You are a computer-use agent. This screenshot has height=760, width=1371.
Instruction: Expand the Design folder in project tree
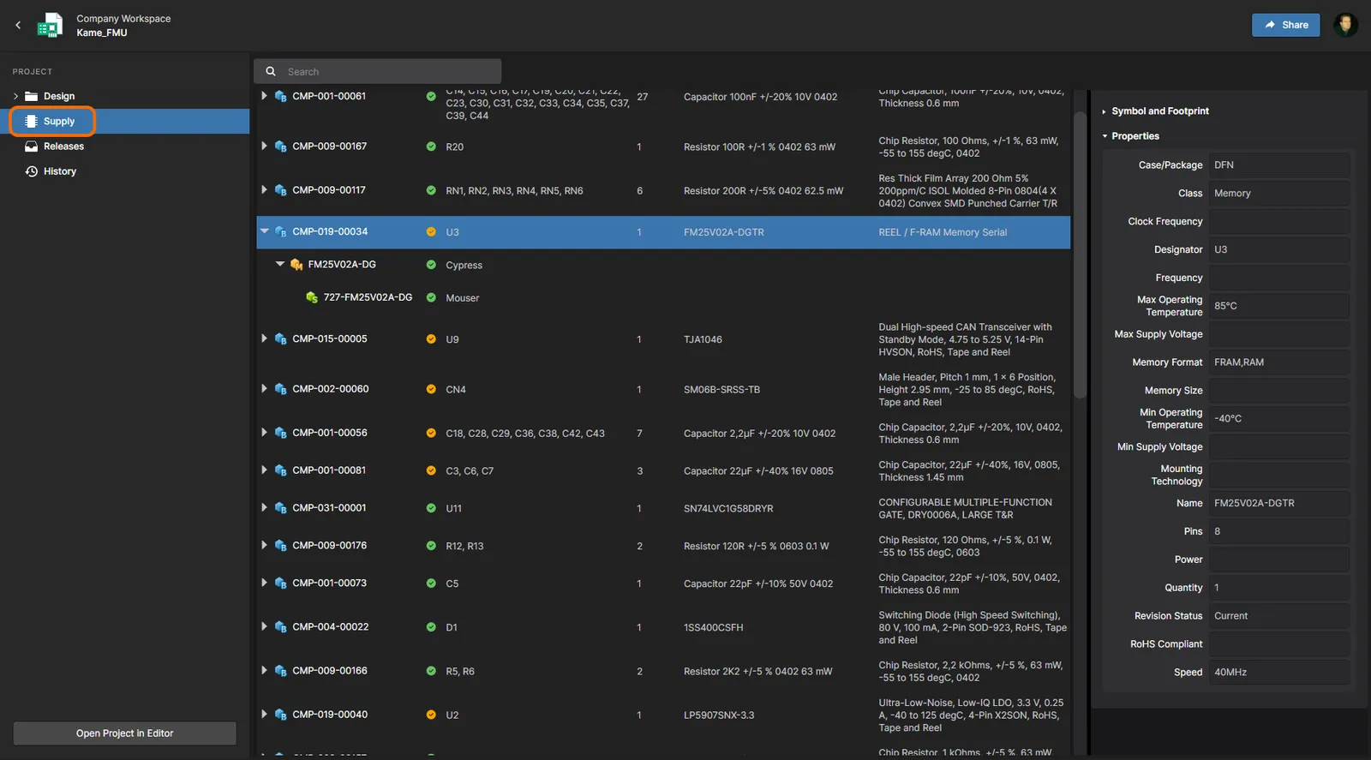15,96
